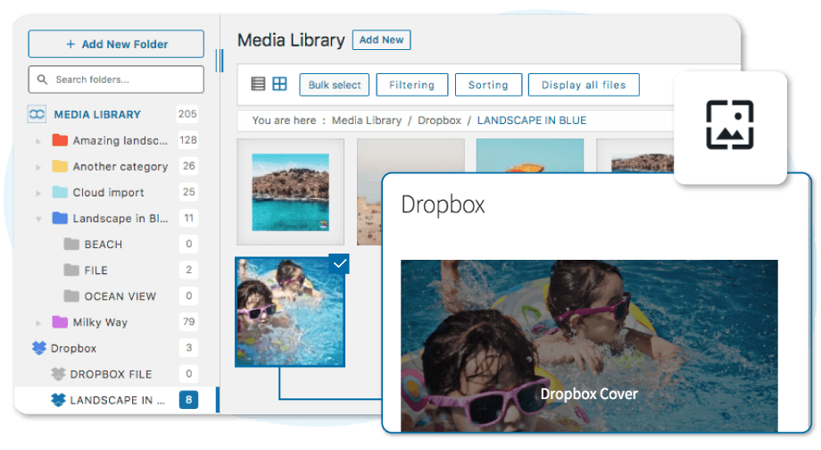Click LANDSCAPE IN BLUE breadcrumb link
This screenshot has width=821, height=450.
[532, 121]
